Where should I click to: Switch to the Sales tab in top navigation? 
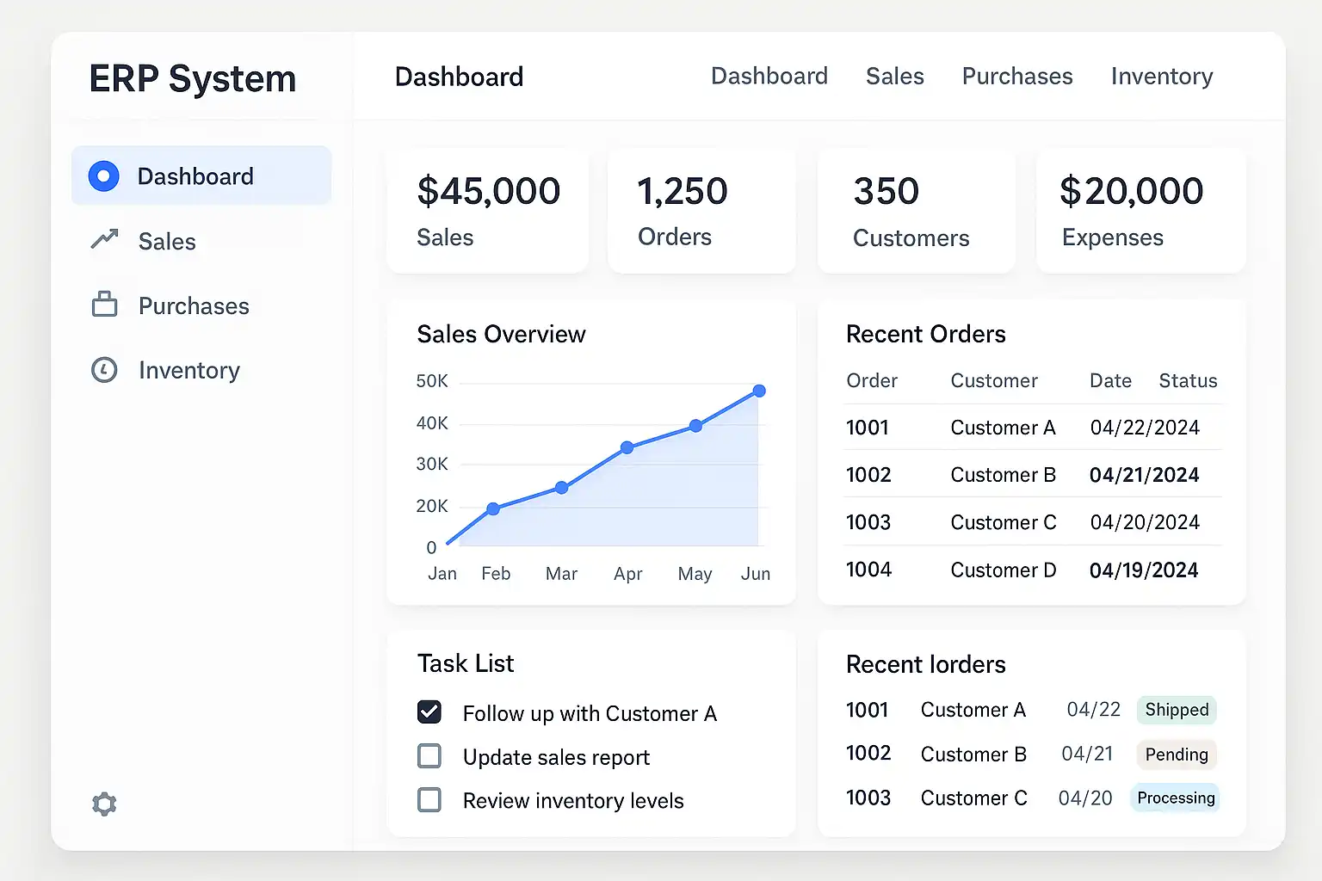(x=894, y=77)
